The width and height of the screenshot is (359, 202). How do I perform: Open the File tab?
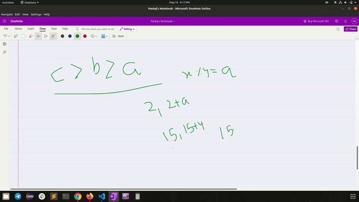[x=6, y=29]
